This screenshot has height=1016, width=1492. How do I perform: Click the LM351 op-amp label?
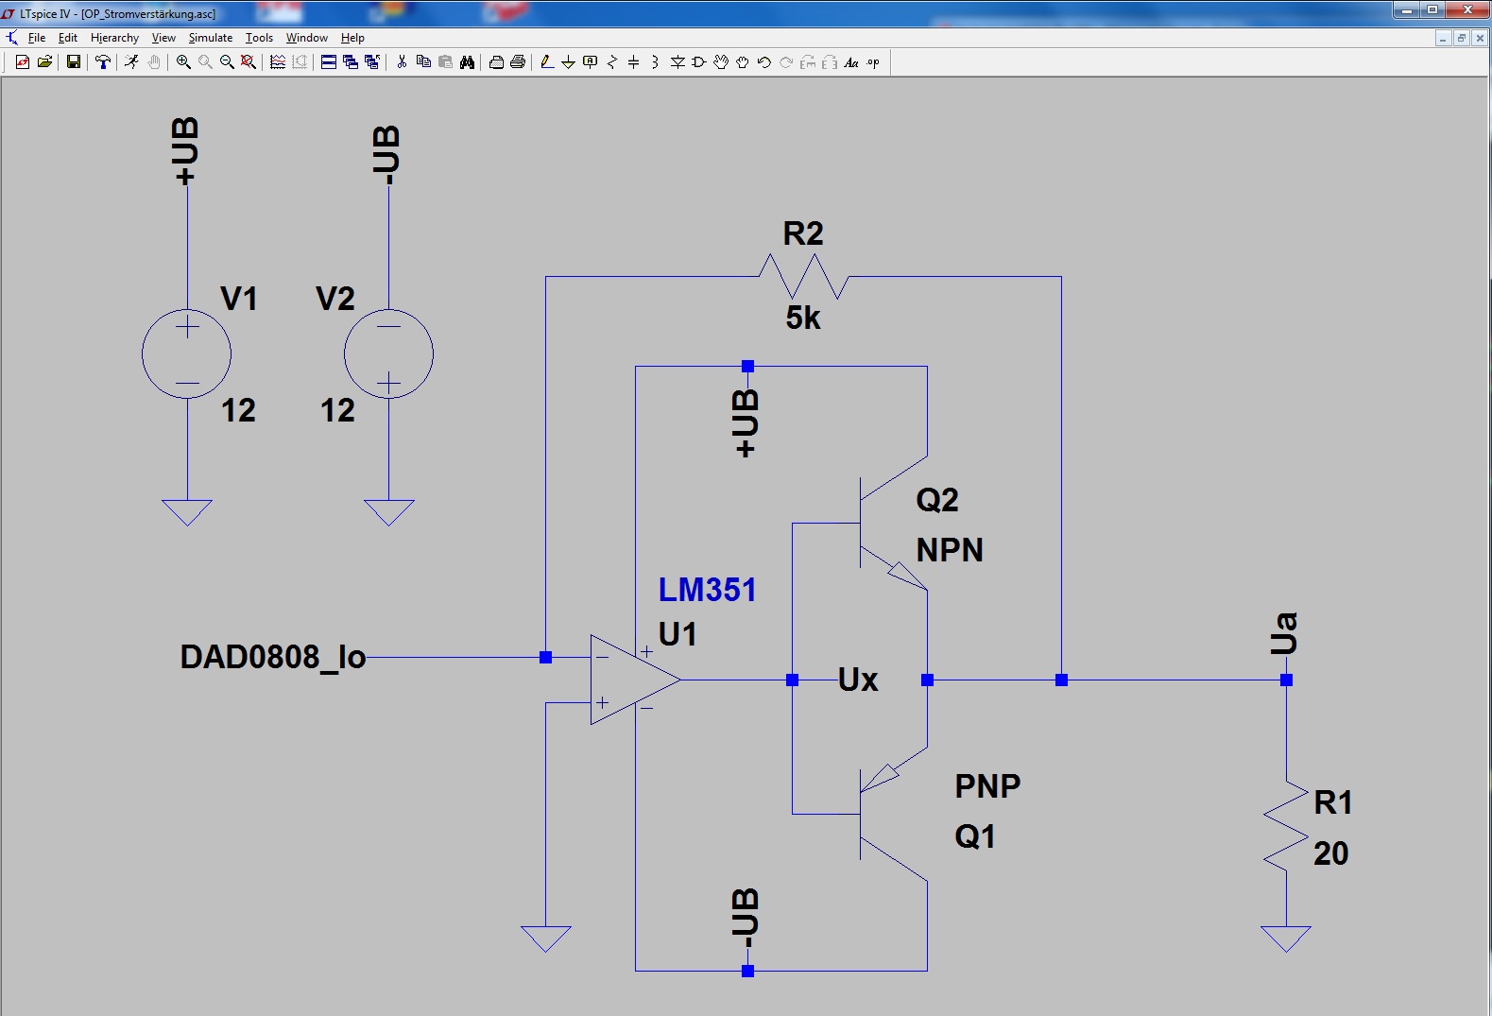tap(707, 590)
